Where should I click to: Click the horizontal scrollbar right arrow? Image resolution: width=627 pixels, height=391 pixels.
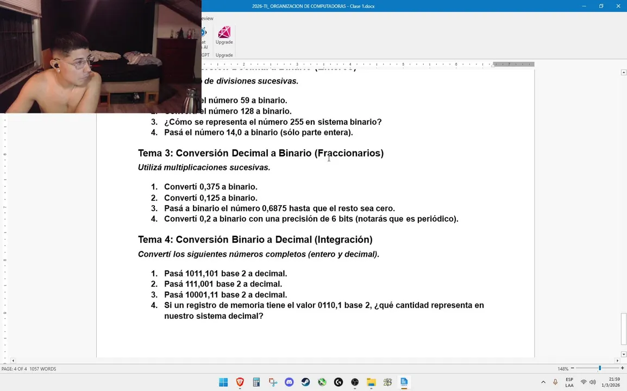[x=617, y=361]
